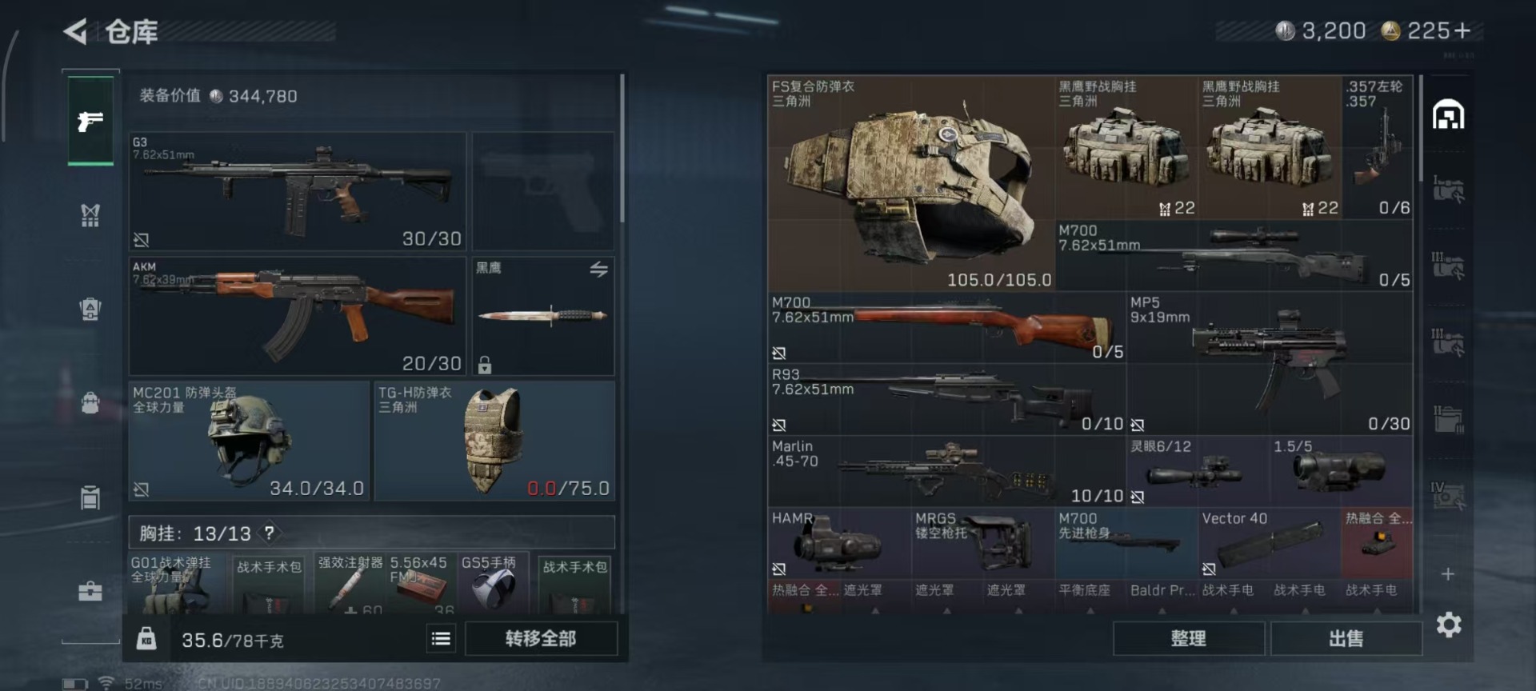Image resolution: width=1536 pixels, height=691 pixels.
Task: Add gold currency with the plus sign
Action: (1462, 30)
